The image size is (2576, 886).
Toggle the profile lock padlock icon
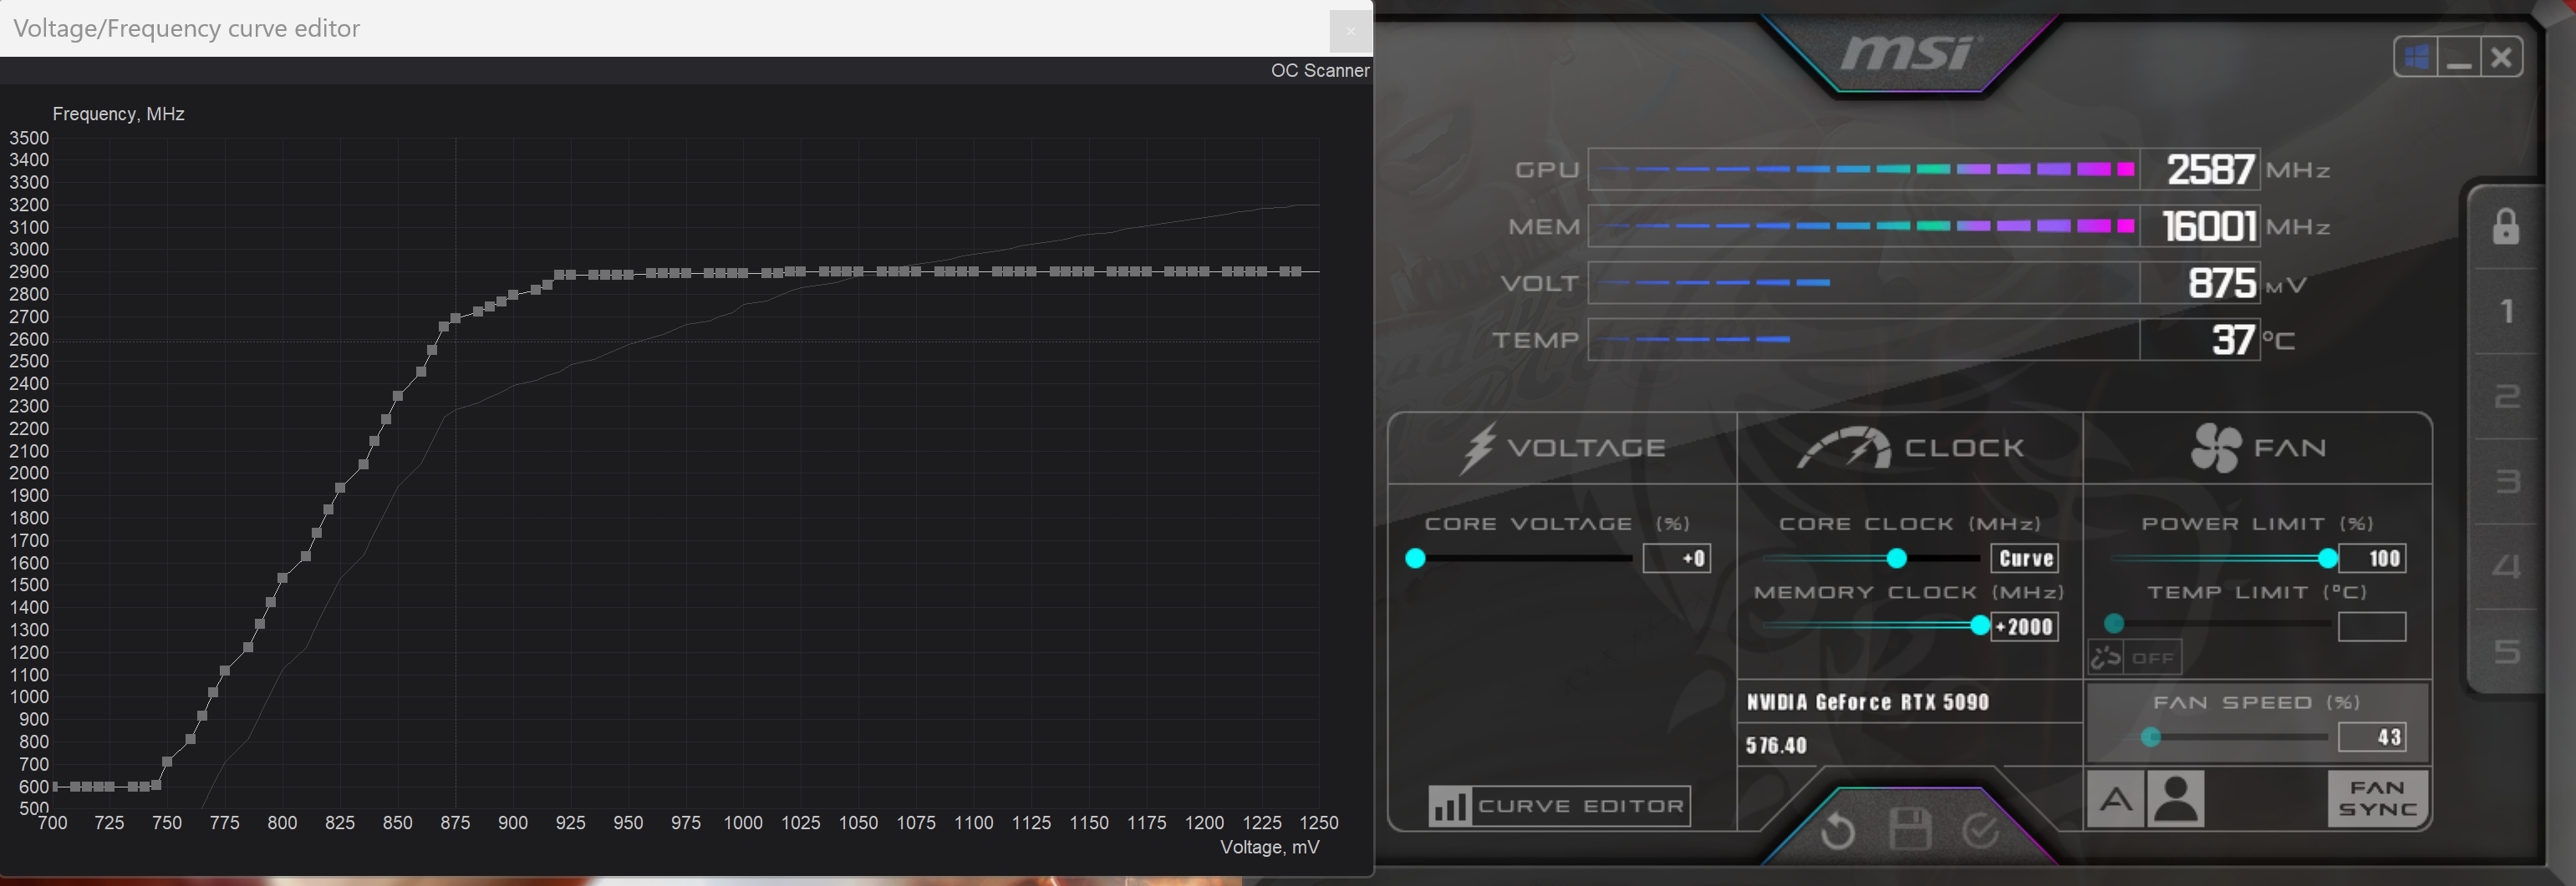pyautogui.click(x=2505, y=227)
